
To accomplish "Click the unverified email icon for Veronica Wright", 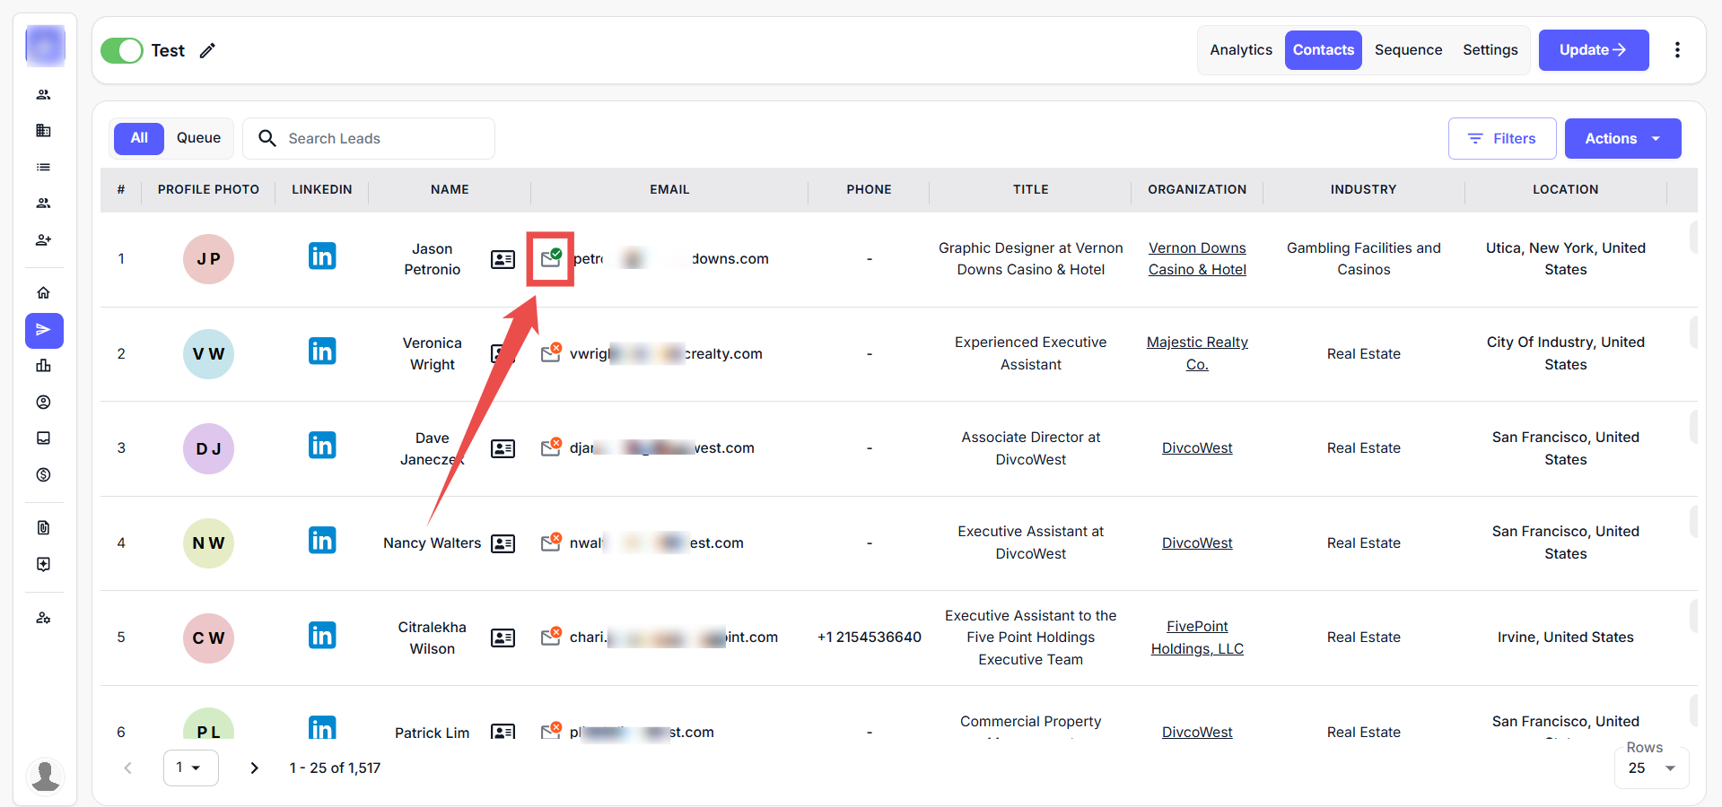I will click(x=551, y=353).
